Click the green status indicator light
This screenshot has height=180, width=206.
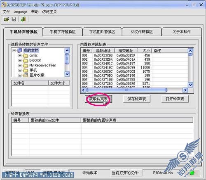[x=192, y=173]
